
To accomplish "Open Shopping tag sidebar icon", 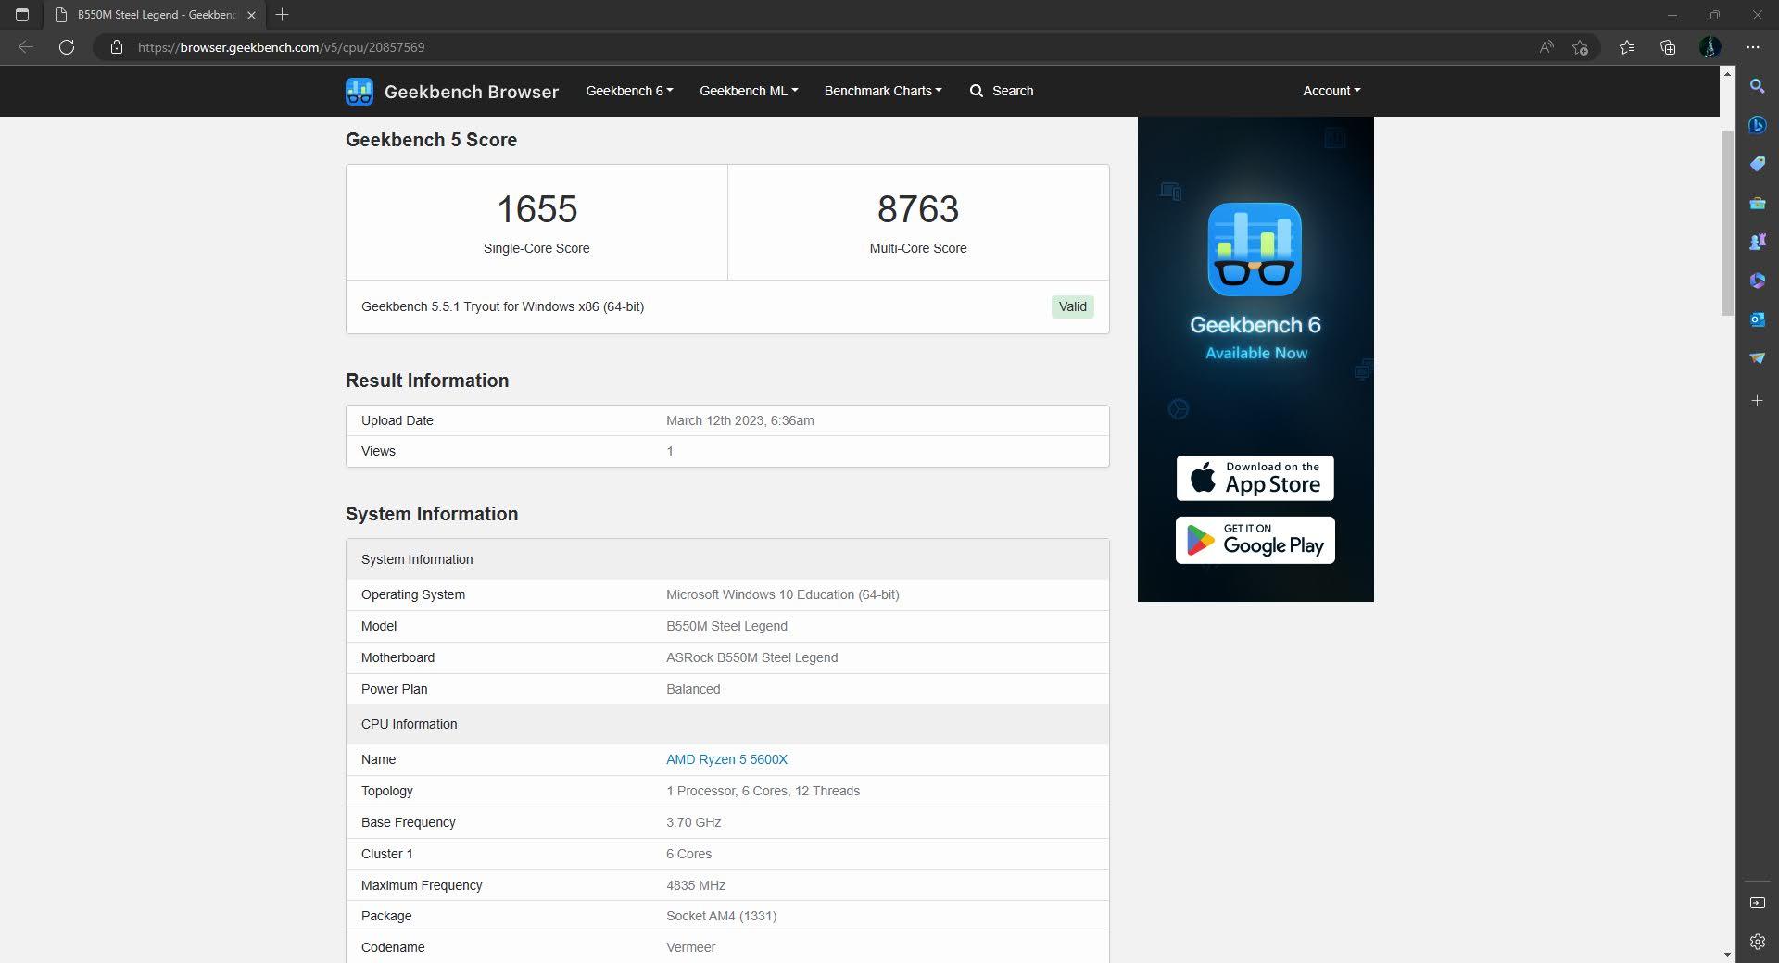I will click(1757, 164).
